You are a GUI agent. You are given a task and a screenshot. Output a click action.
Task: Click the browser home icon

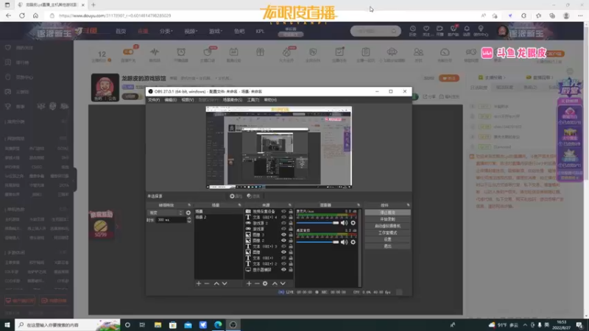tap(35, 15)
